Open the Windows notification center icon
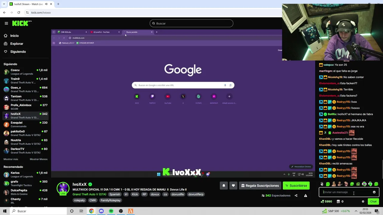 tap(377, 211)
